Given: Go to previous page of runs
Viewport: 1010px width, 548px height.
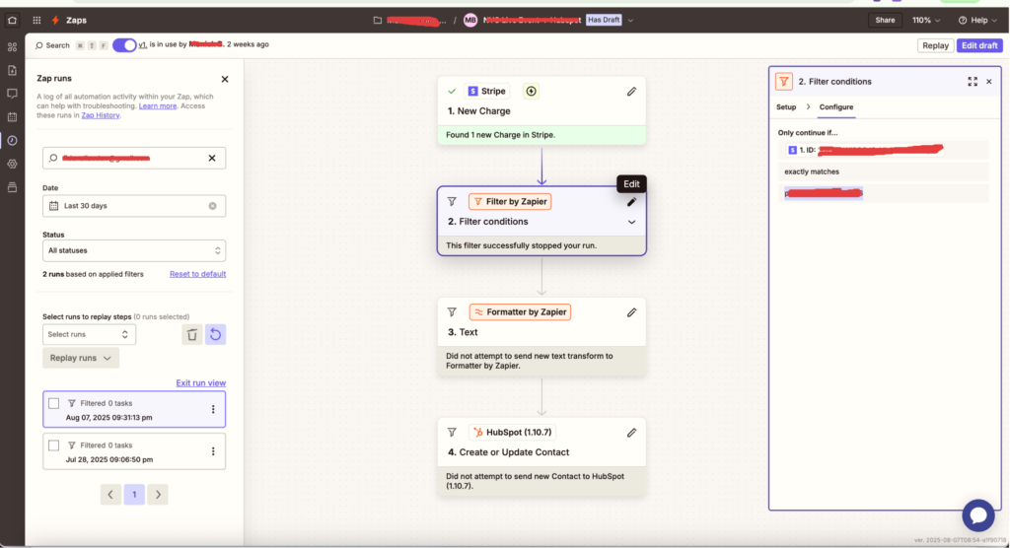Looking at the screenshot, I should 110,495.
